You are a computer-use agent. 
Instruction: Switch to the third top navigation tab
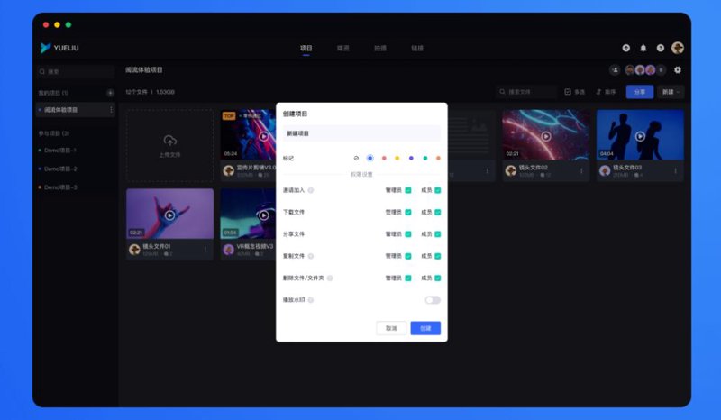380,48
